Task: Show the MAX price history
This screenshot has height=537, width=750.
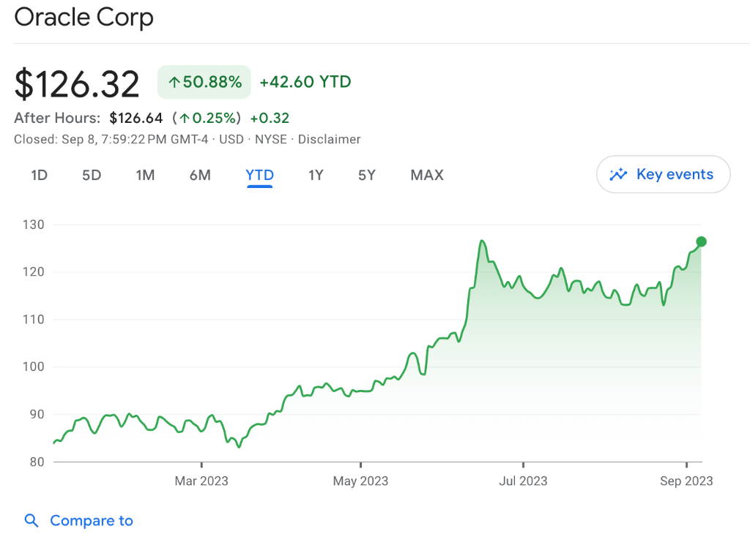Action: coord(427,175)
